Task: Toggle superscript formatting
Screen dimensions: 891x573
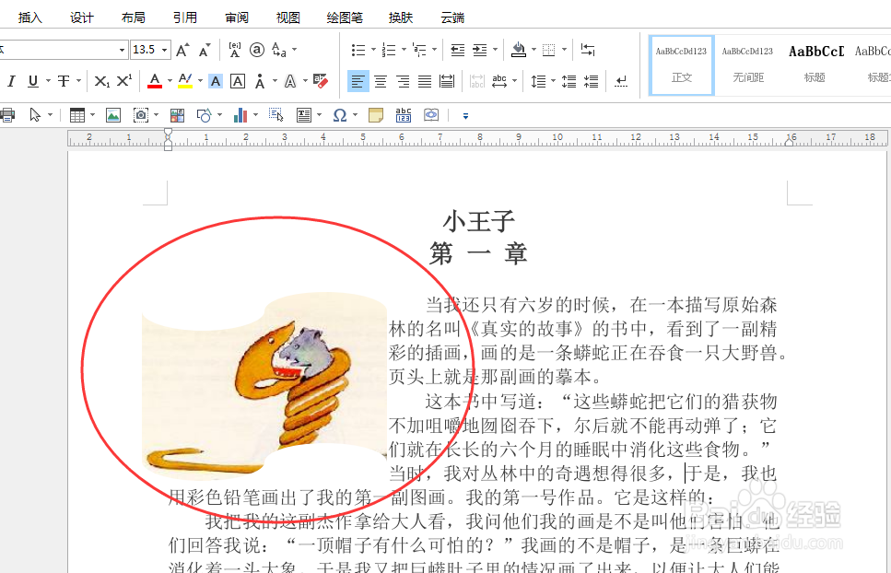Action: (x=123, y=81)
